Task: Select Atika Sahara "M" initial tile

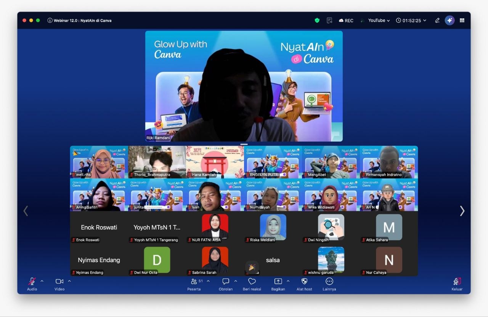Action: click(x=389, y=228)
